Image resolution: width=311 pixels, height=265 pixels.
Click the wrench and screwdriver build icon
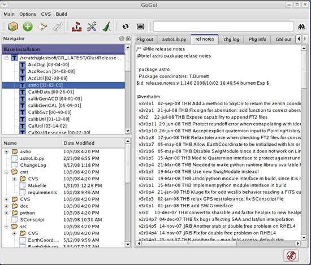[x=92, y=27]
